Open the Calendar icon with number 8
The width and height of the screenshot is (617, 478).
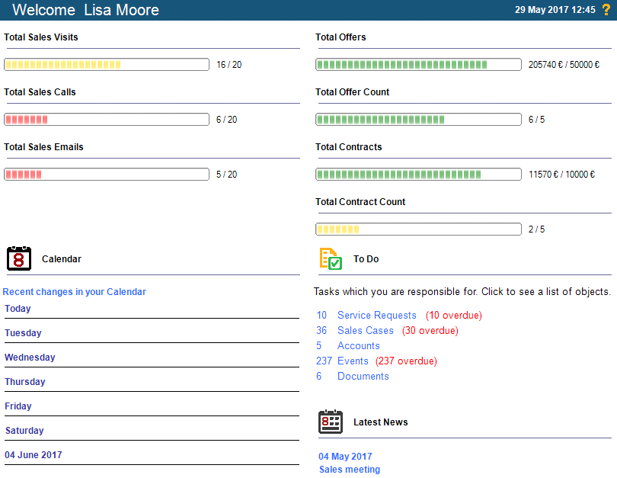[x=19, y=258]
